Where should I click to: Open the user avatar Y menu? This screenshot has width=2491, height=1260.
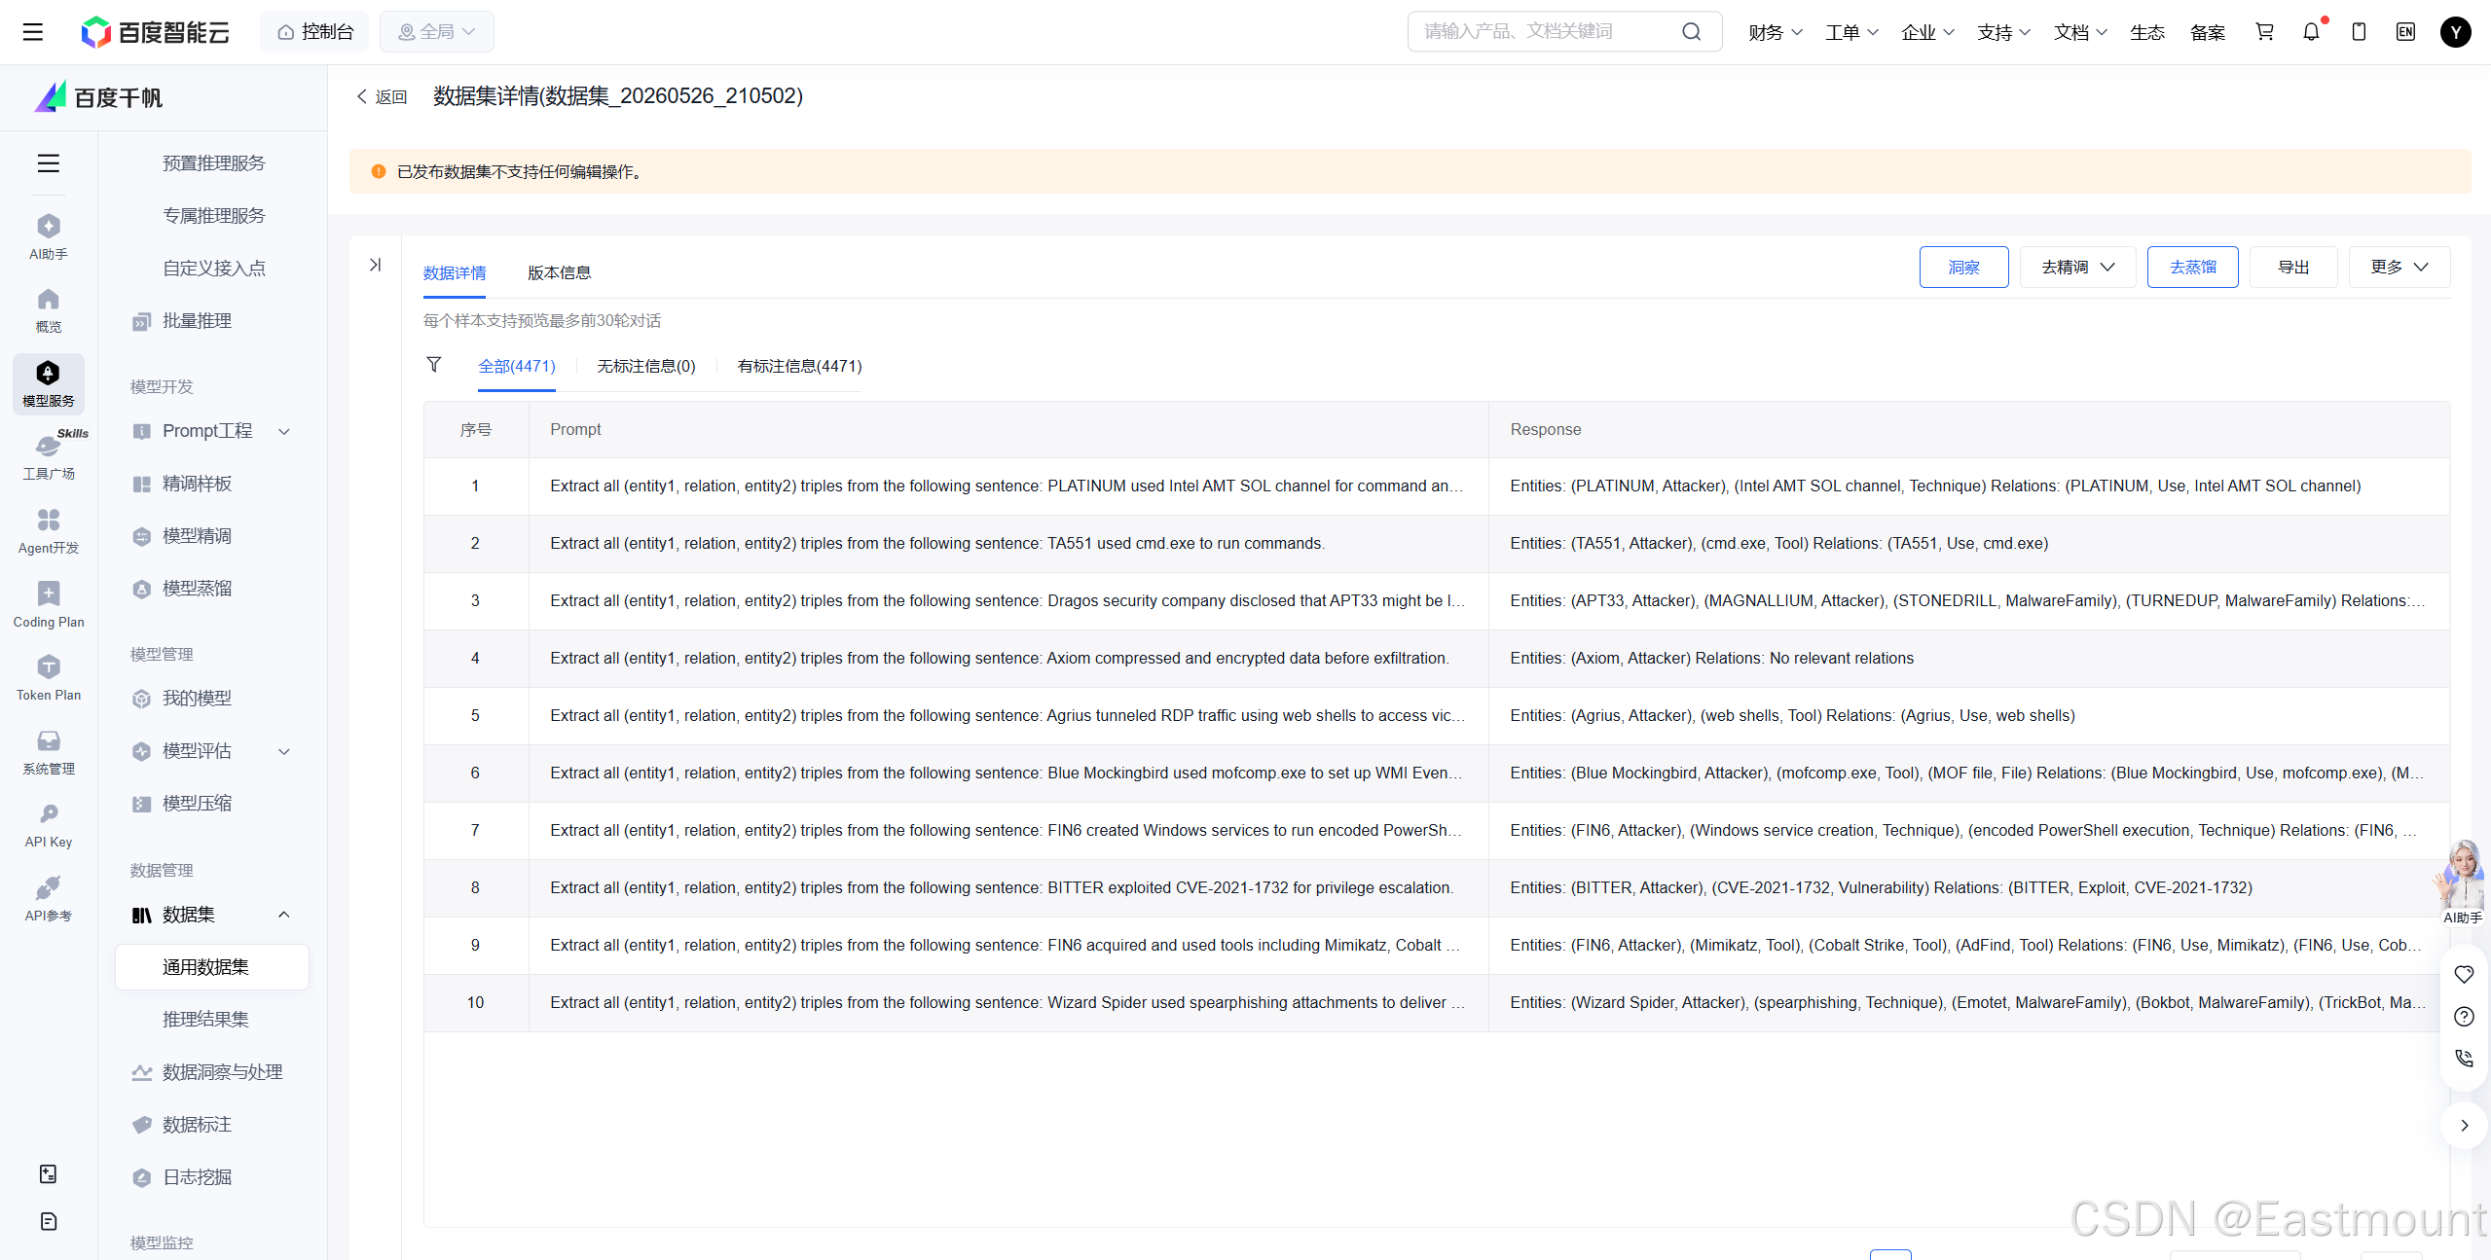tap(2455, 32)
